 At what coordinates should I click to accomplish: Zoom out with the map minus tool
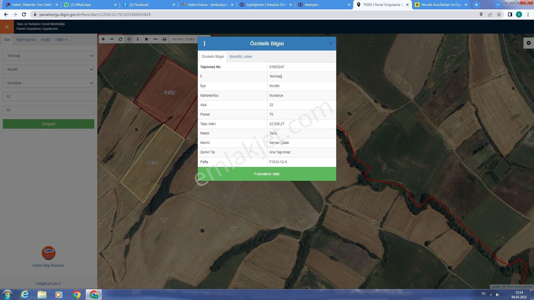tap(112, 39)
